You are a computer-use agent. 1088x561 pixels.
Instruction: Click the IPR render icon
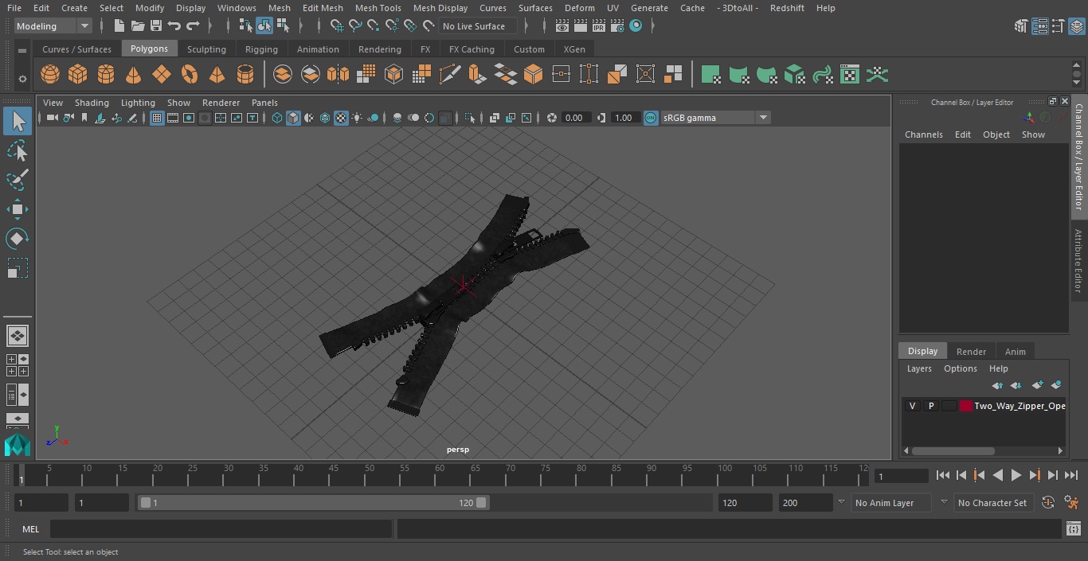click(598, 26)
